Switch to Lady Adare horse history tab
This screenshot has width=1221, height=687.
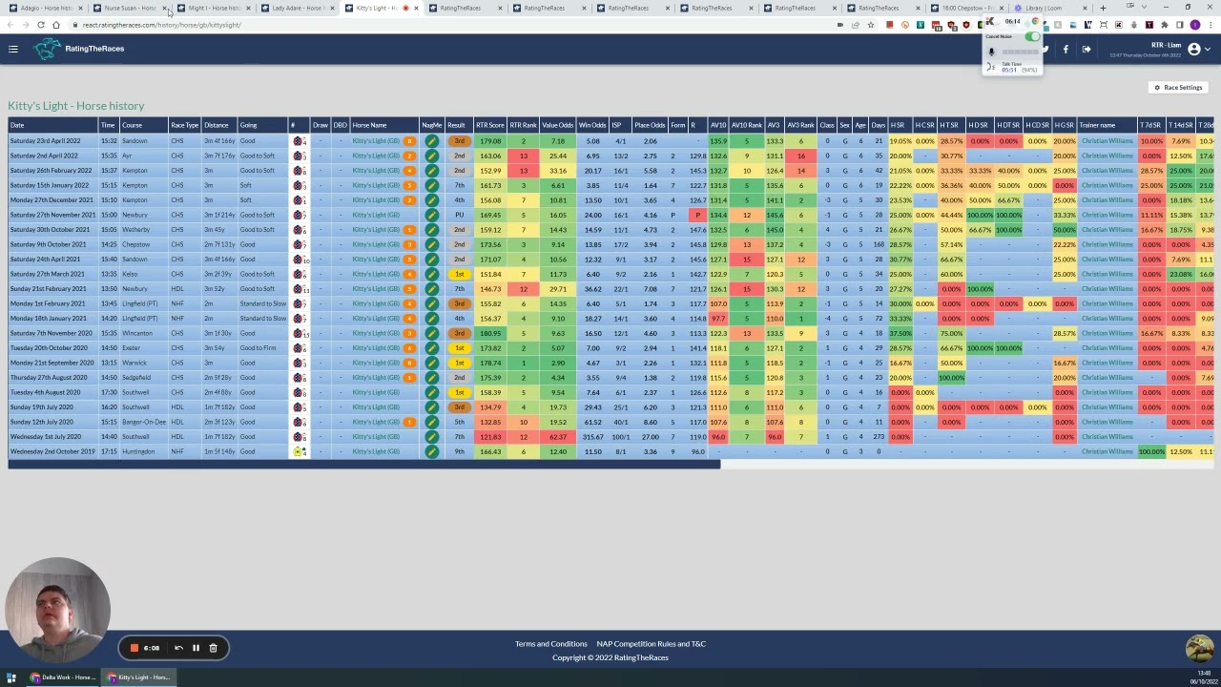point(296,8)
